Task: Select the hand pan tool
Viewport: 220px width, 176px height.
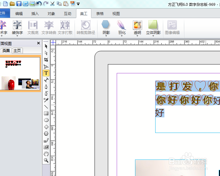Action: (x=46, y=154)
